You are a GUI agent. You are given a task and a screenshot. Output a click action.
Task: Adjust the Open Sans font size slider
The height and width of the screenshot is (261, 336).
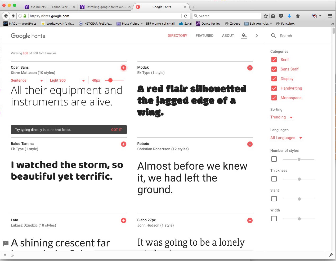tap(114, 80)
